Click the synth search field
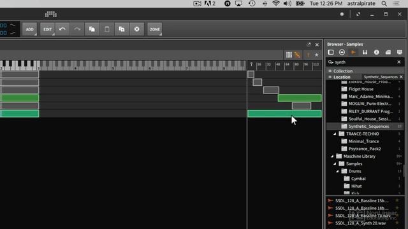408x229 pixels. (364, 62)
